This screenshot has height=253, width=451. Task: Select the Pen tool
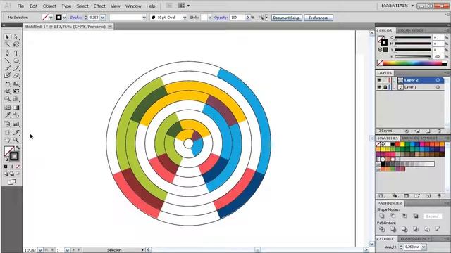(8, 53)
